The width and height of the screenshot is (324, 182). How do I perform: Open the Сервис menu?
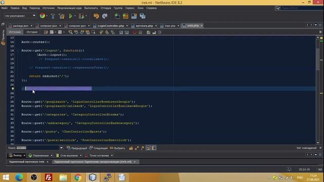130,8
